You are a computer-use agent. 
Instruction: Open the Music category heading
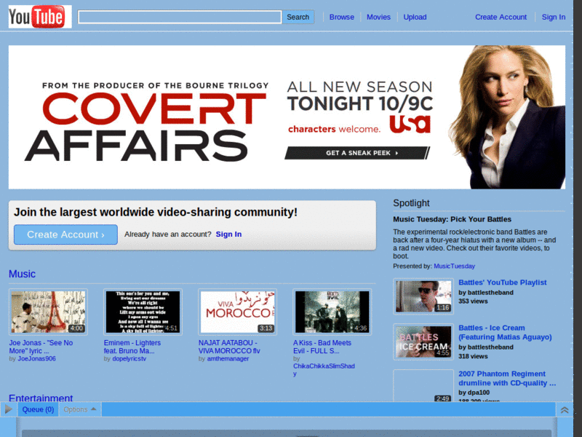point(22,274)
